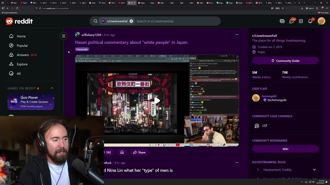Screen dimensions: 330x185
Task: Open the Weekly visitors stat
Action: click(x=261, y=75)
